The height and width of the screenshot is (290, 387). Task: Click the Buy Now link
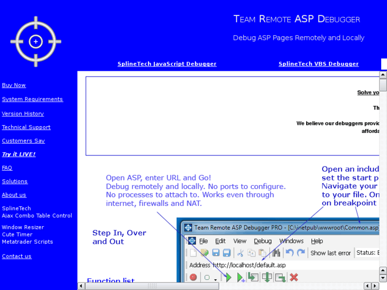pos(14,85)
